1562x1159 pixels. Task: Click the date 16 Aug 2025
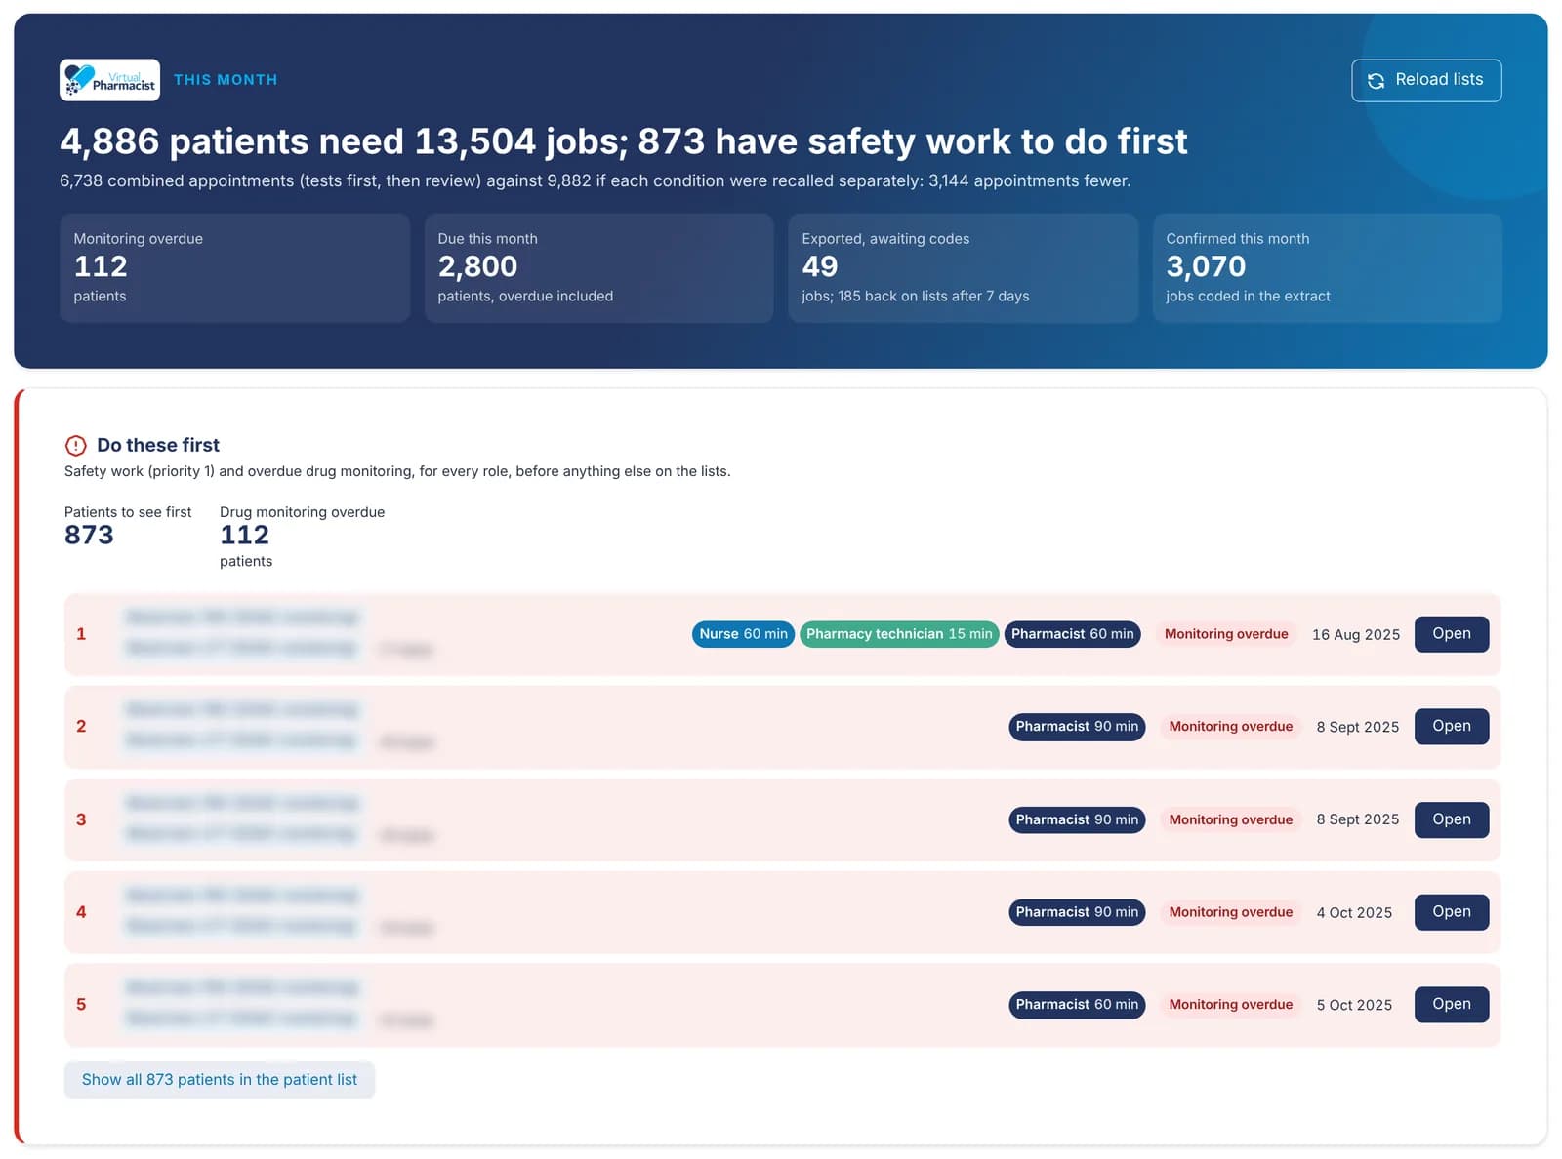tap(1356, 635)
